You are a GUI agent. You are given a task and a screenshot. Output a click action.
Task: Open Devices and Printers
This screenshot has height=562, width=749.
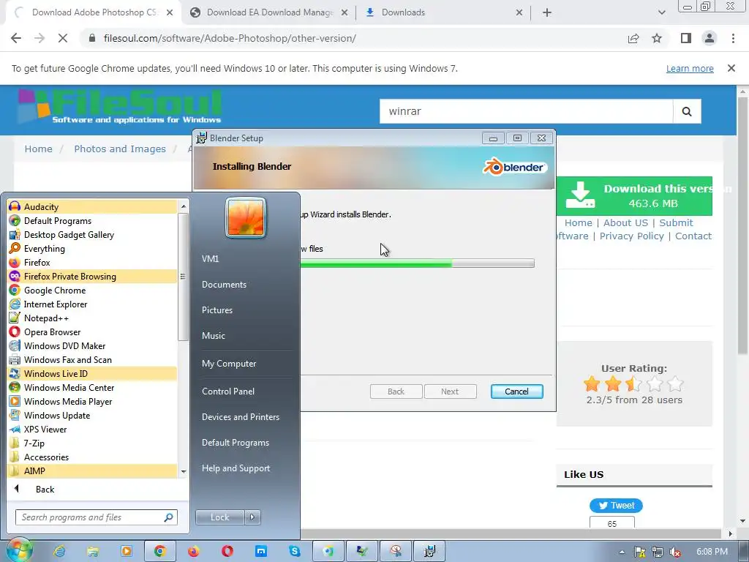pos(240,416)
